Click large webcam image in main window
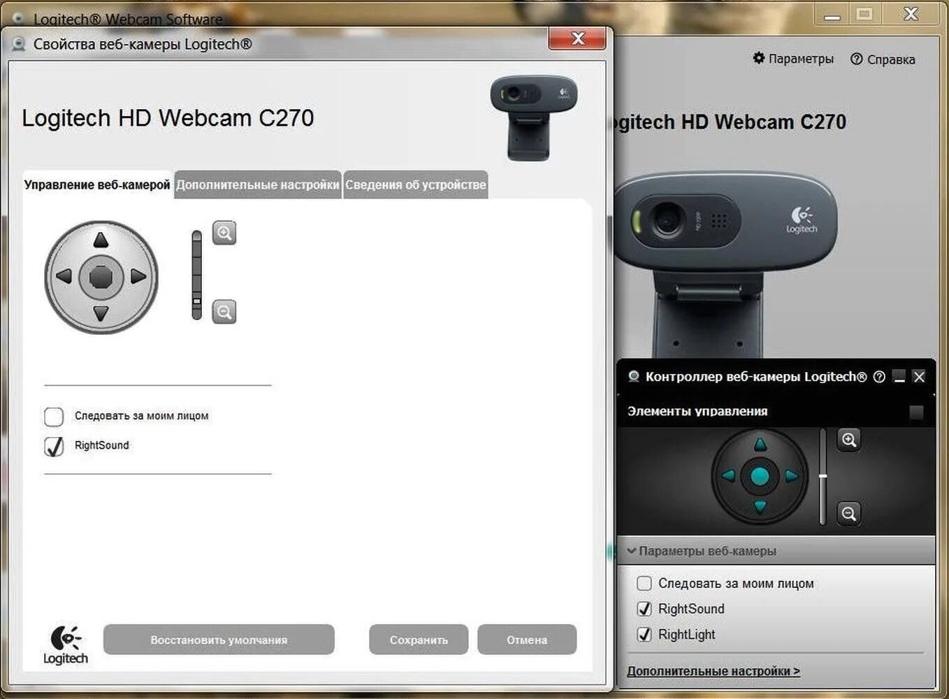Viewport: 949px width, 699px height. [725, 266]
